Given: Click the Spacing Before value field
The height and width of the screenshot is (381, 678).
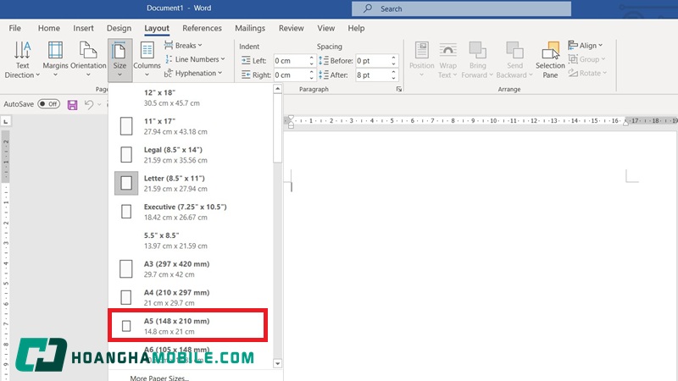Looking at the screenshot, I should (372, 61).
